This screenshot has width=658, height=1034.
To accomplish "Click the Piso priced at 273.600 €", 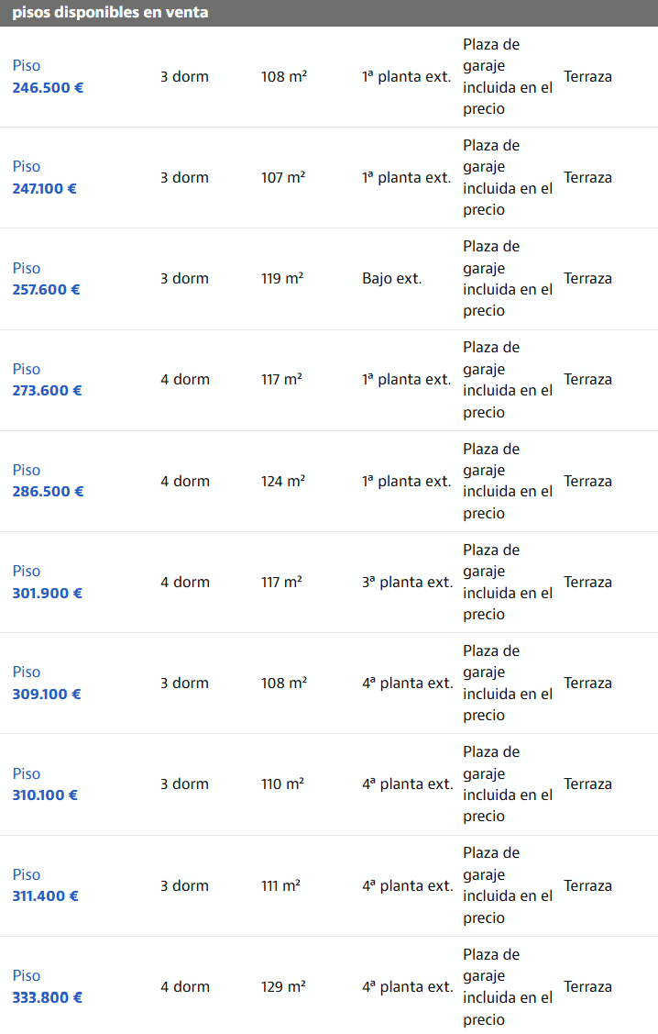I will 47,380.
